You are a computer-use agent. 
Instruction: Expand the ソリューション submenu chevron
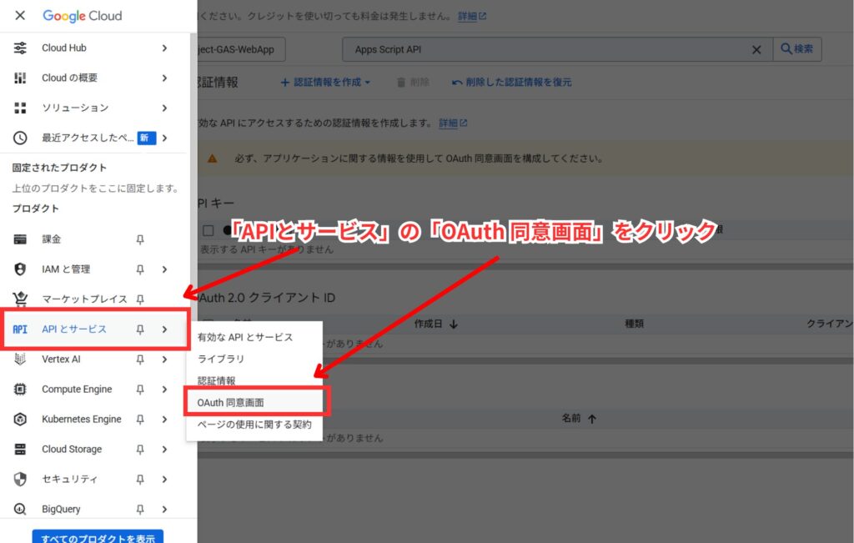[164, 108]
